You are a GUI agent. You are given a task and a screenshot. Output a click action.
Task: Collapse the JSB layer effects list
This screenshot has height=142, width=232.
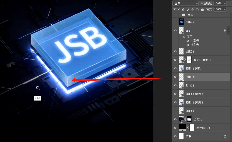click(228, 30)
